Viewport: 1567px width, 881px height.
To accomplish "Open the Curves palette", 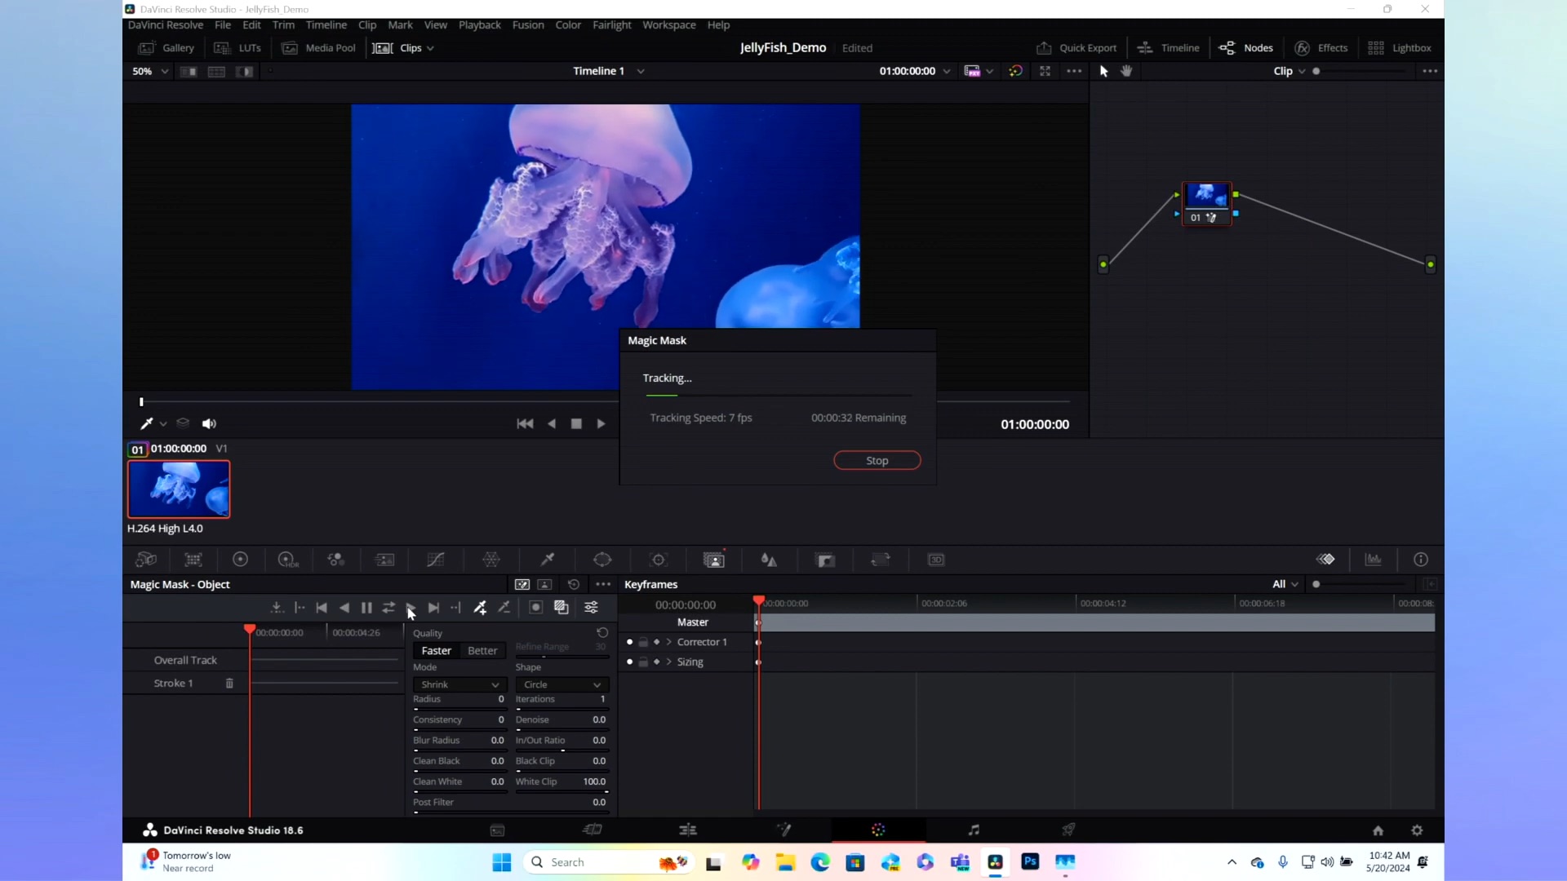I will [x=436, y=560].
